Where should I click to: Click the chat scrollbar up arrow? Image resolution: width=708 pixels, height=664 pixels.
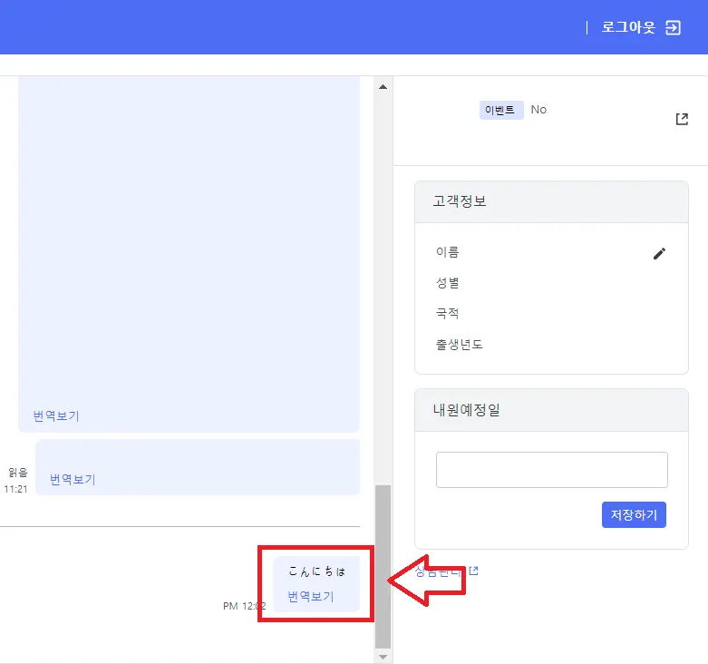click(383, 87)
